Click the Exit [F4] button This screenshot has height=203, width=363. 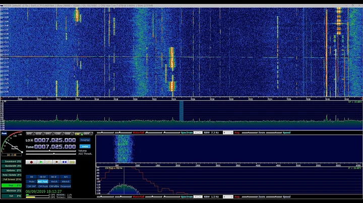click(x=12, y=196)
